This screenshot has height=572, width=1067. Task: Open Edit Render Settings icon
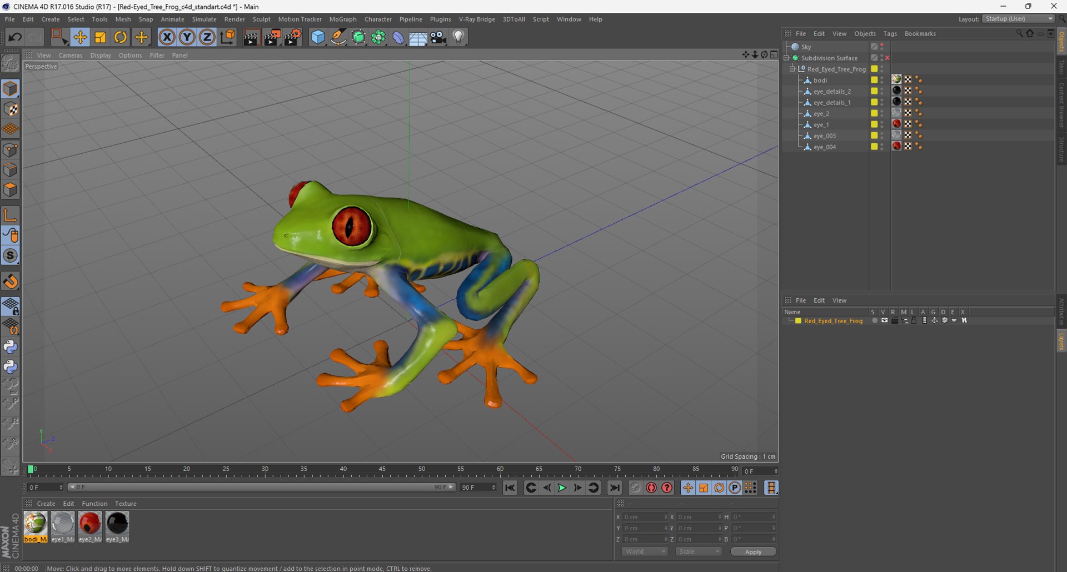(x=292, y=37)
